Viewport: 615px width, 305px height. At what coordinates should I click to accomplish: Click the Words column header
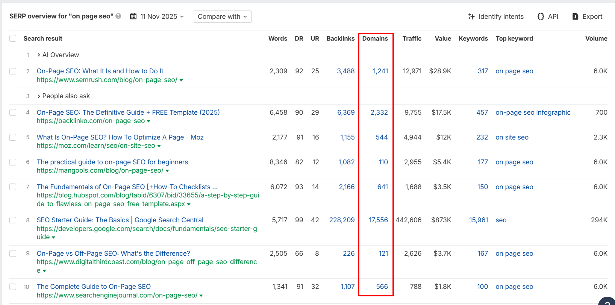278,38
